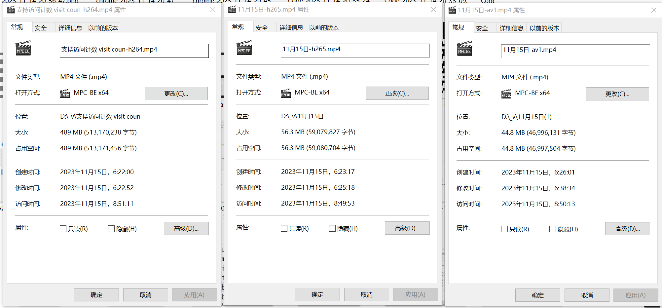Screen dimensions: 662x308
Task: Toggle 只读(R) checkbox in av1 dialog
Action: pos(504,229)
